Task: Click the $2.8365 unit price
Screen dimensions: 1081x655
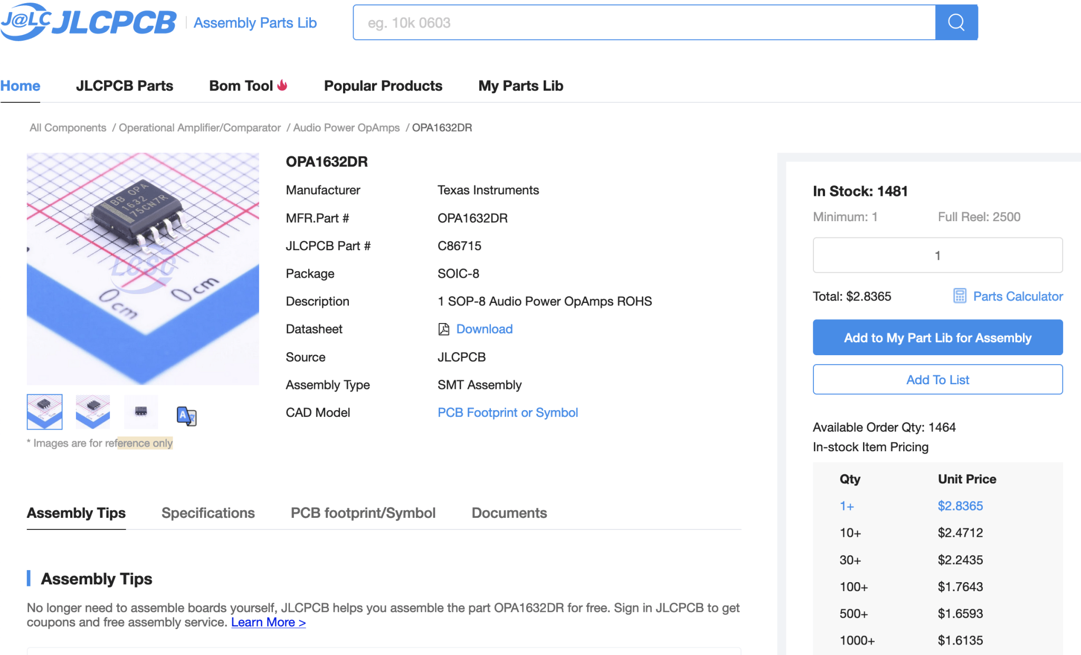Action: [960, 506]
